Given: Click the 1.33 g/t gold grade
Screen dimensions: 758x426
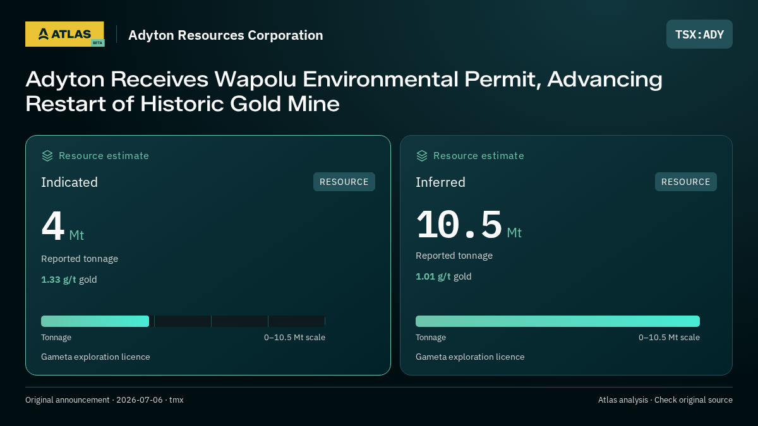Looking at the screenshot, I should [x=69, y=280].
